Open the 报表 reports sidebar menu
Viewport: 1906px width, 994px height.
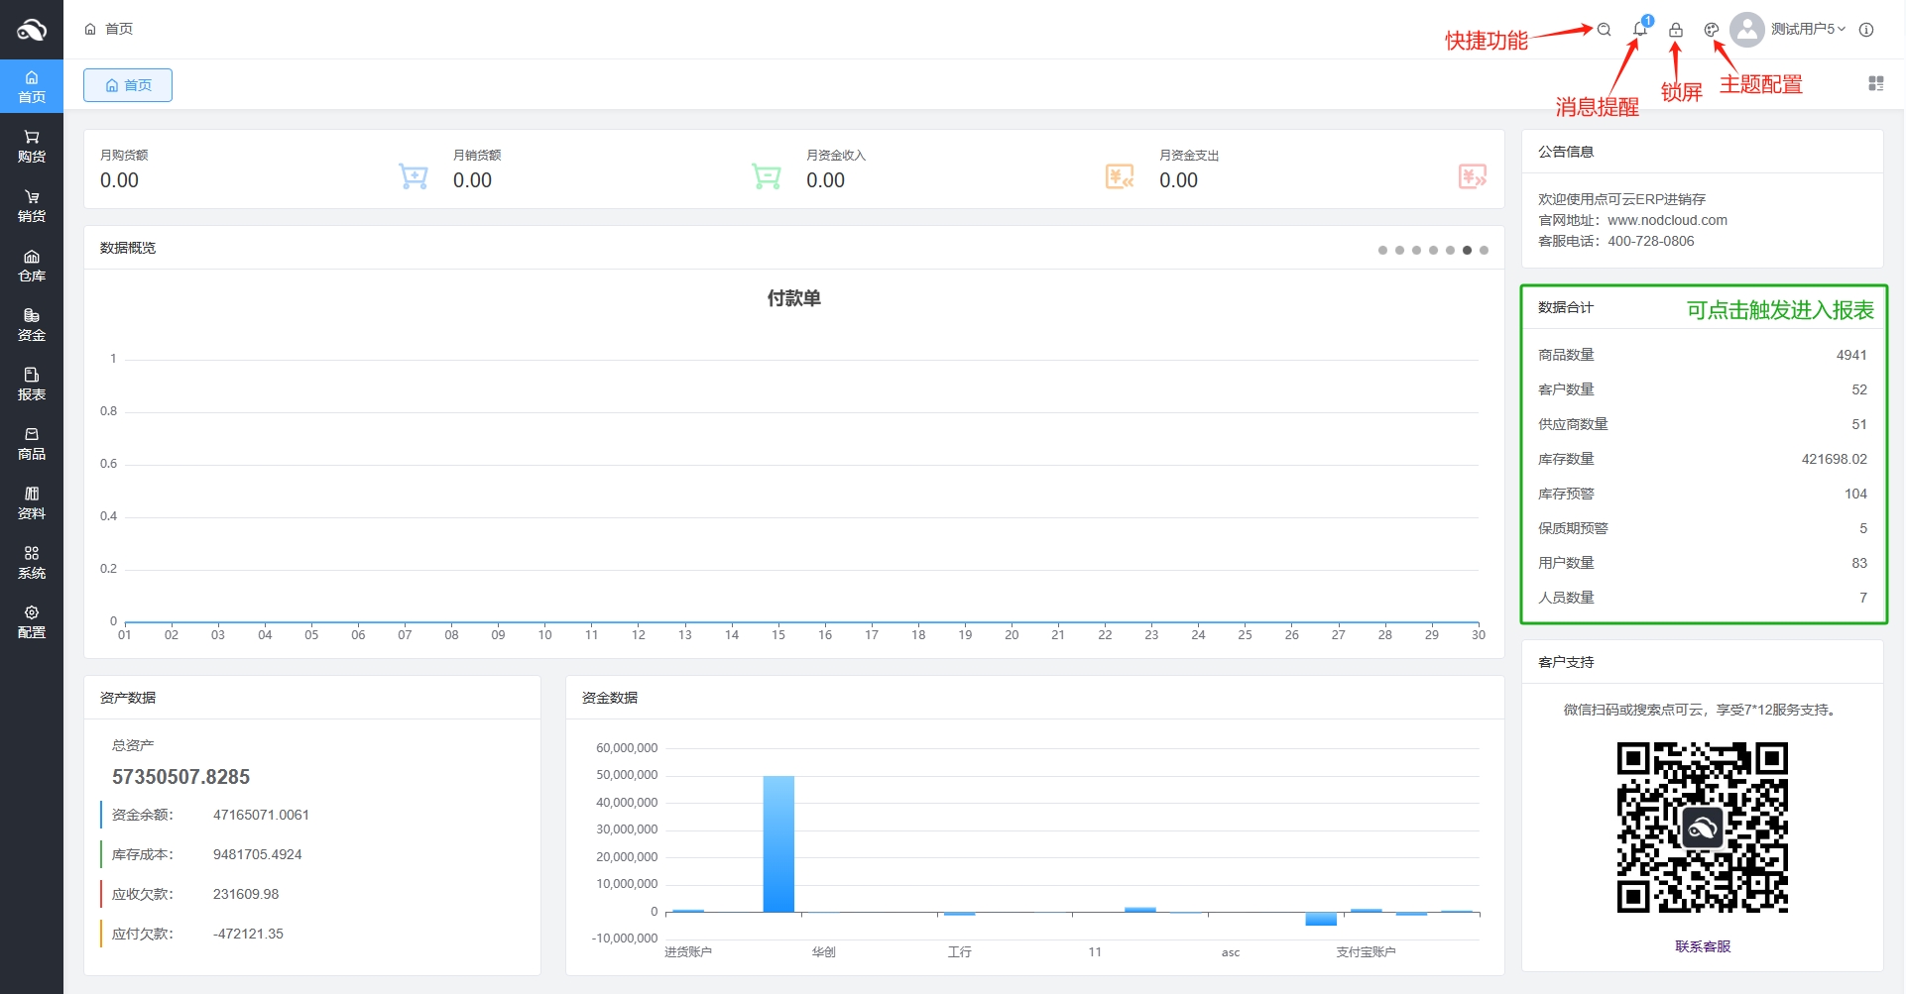pos(32,384)
